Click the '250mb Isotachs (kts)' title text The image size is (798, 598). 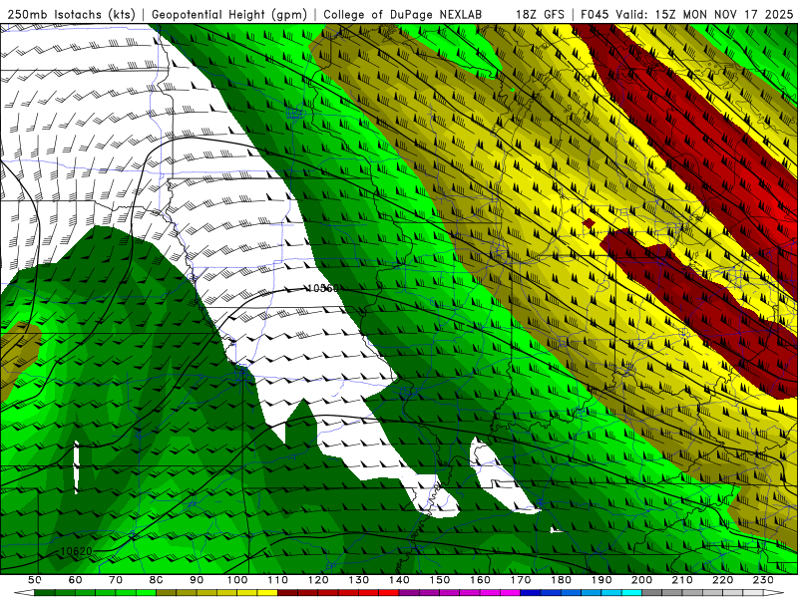(71, 14)
